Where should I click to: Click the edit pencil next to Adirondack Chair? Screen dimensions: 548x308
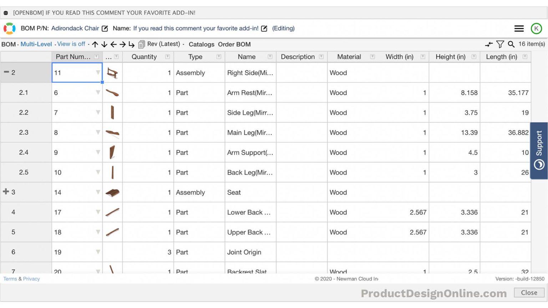(104, 28)
